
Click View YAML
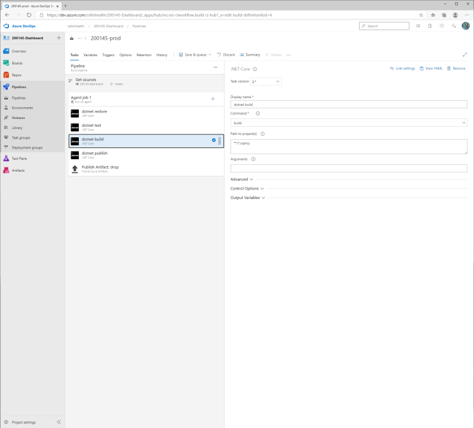pyautogui.click(x=431, y=69)
